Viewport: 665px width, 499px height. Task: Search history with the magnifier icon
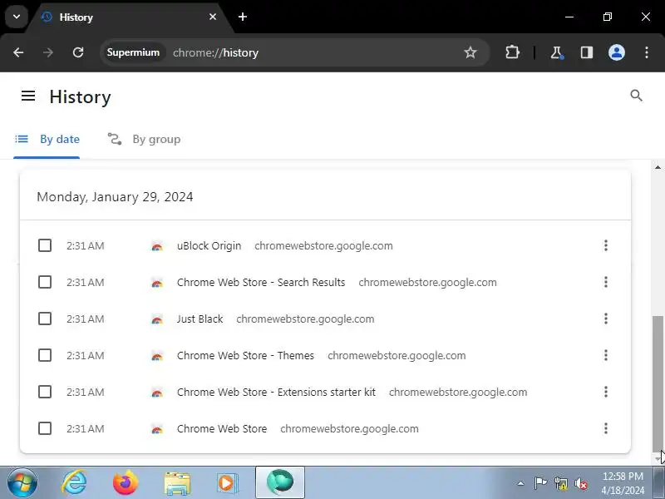click(636, 96)
